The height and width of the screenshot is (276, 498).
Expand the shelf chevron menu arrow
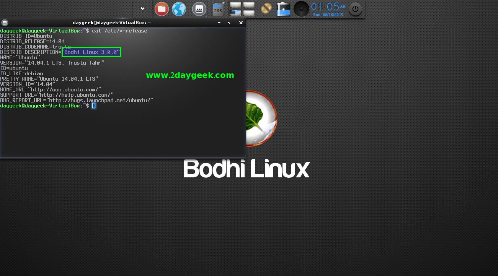(142, 9)
